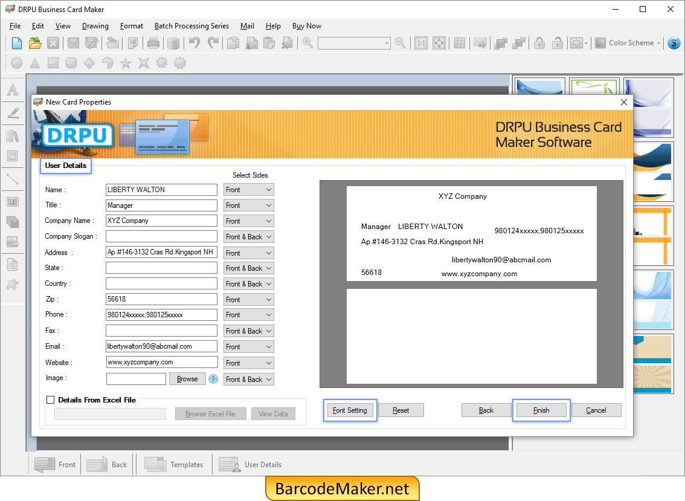Click the Redo arrow icon
Image resolution: width=685 pixels, height=501 pixels.
click(213, 43)
